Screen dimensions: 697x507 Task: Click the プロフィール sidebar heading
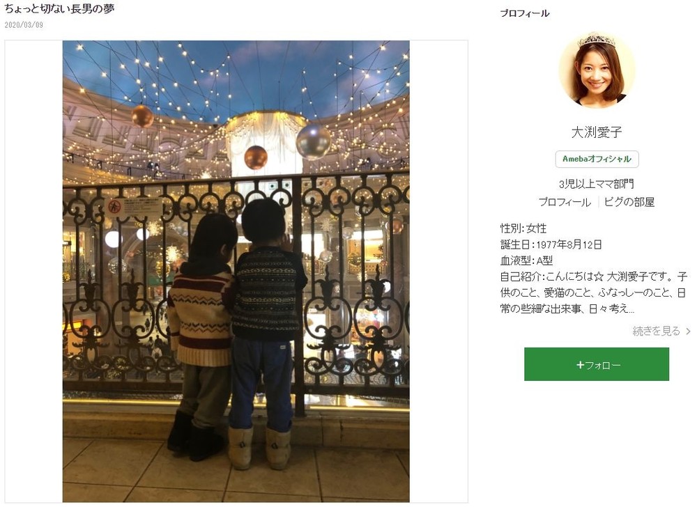pyautogui.click(x=525, y=13)
